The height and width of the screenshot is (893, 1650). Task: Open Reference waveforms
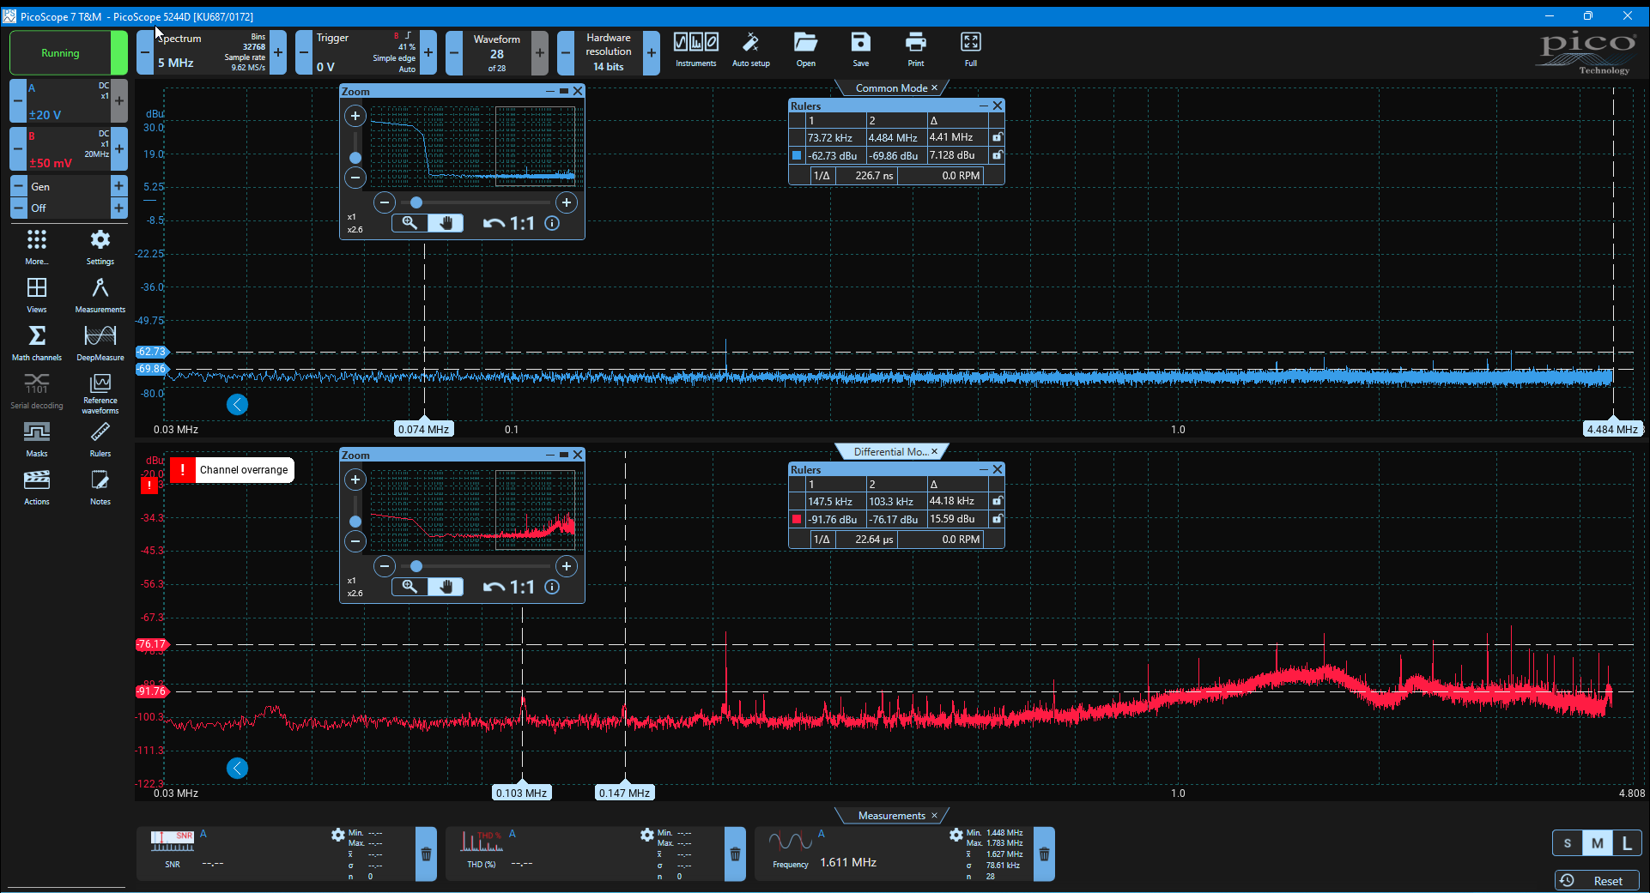click(100, 394)
